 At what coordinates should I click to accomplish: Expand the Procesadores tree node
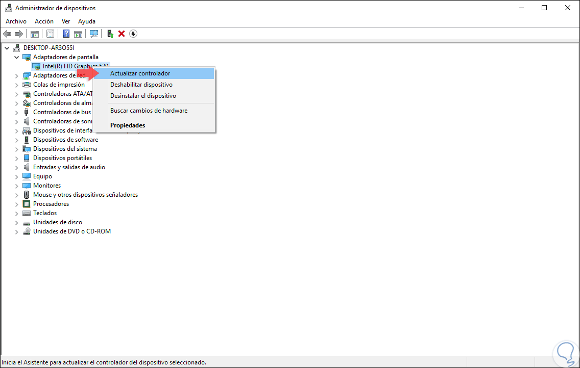click(x=16, y=203)
